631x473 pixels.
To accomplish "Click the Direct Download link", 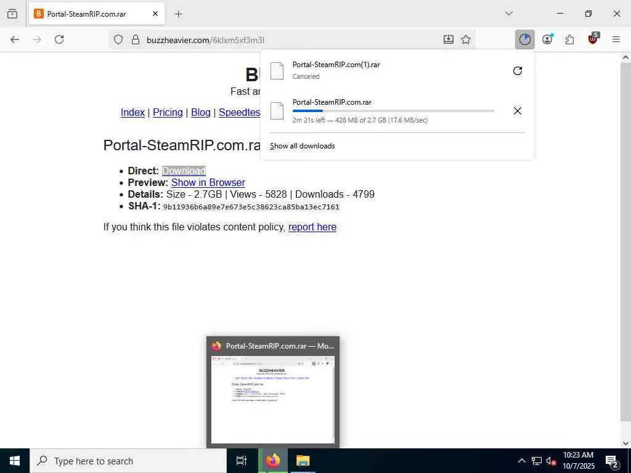I will [184, 171].
